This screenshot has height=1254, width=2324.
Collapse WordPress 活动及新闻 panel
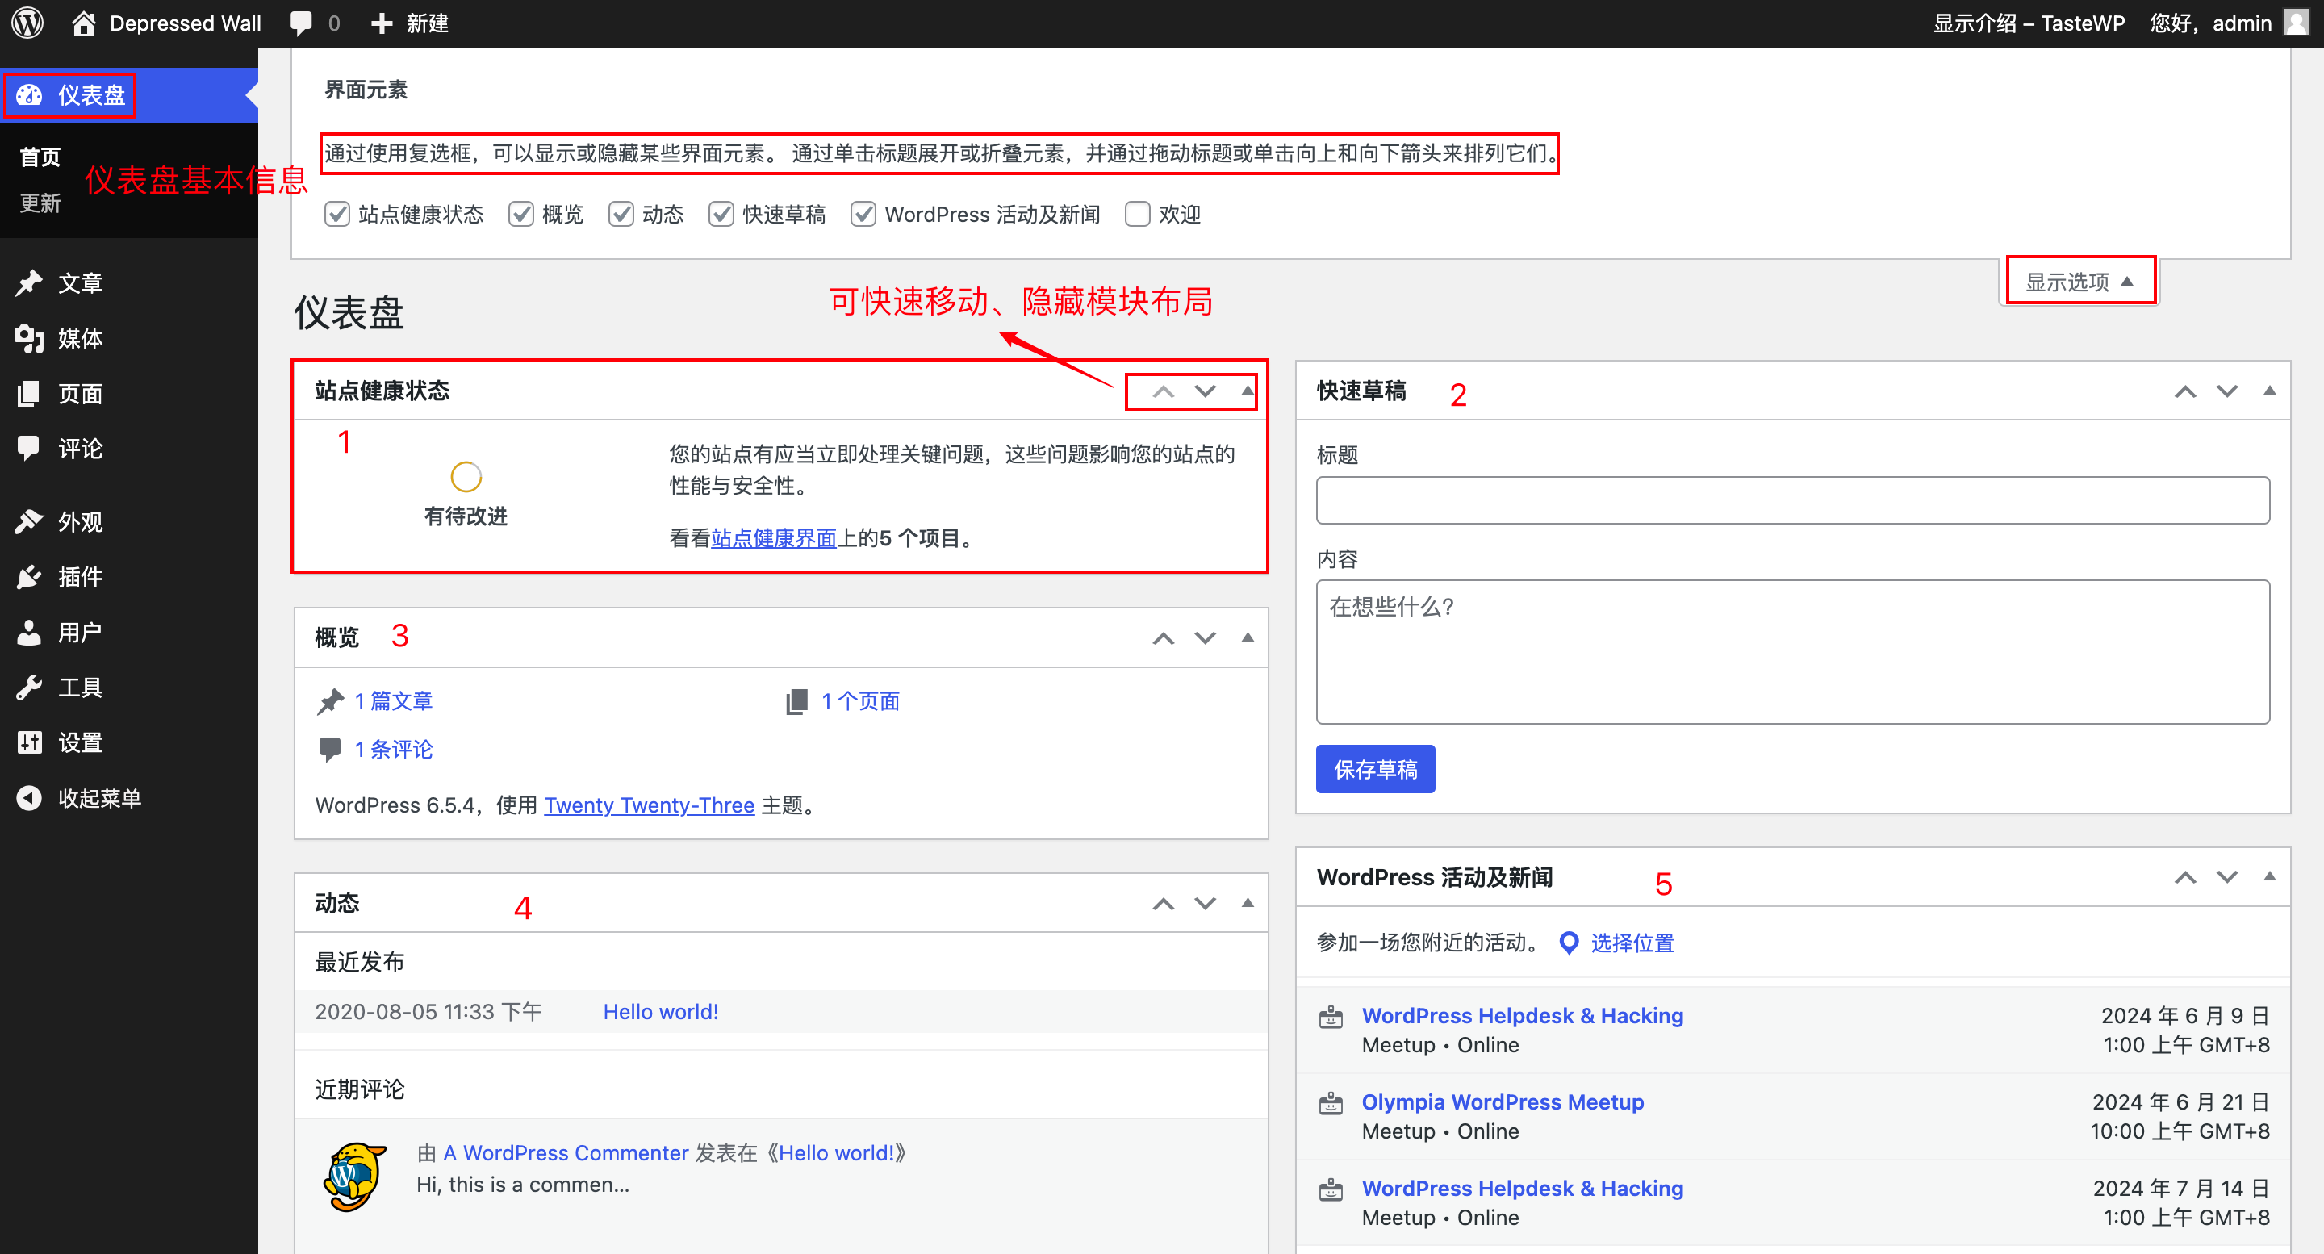(2270, 878)
